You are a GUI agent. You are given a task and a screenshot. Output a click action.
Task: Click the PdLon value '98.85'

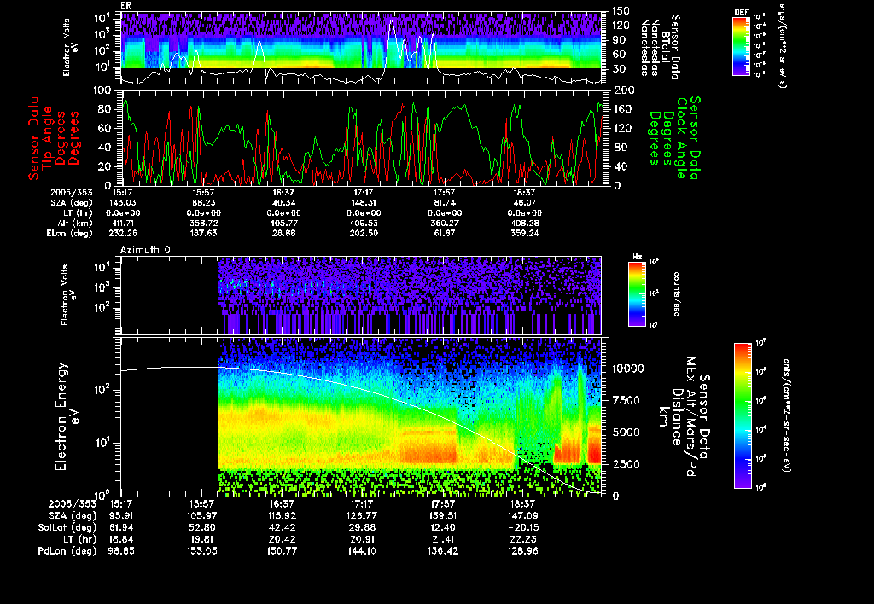click(121, 550)
